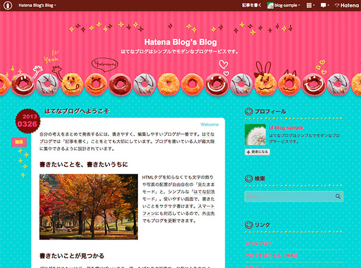
Task: Click 記事を書く to write an article
Action: (x=252, y=5)
